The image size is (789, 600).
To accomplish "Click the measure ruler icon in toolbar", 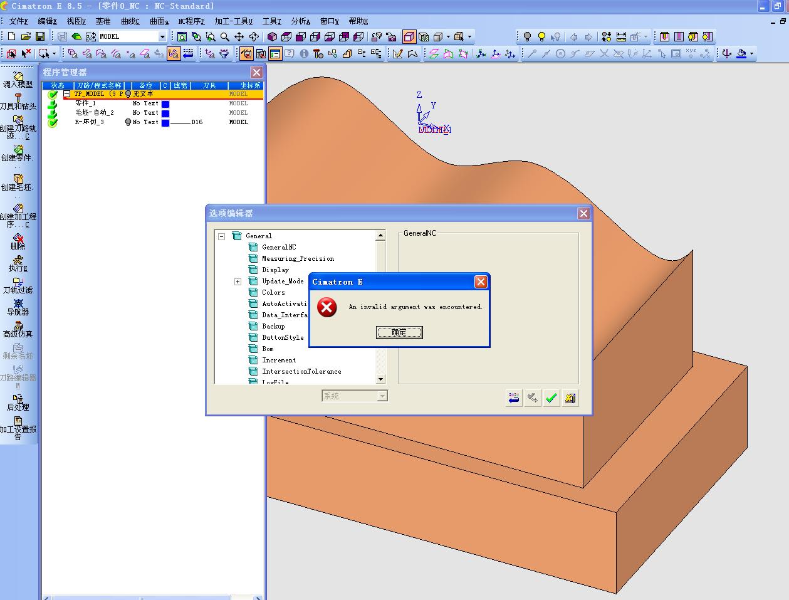I will coord(621,37).
